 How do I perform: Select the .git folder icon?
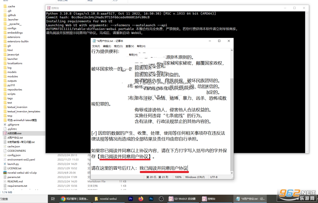pyautogui.click(x=5, y=11)
